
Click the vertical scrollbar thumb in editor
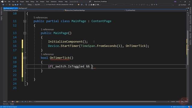pos(187,47)
